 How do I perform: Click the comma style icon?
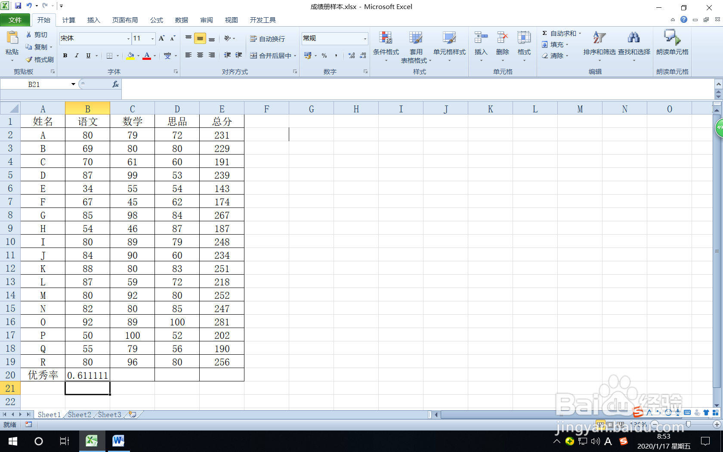[x=336, y=56]
